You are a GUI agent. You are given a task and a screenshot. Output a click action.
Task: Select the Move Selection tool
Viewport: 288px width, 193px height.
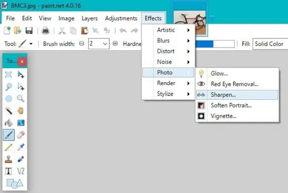[21, 87]
